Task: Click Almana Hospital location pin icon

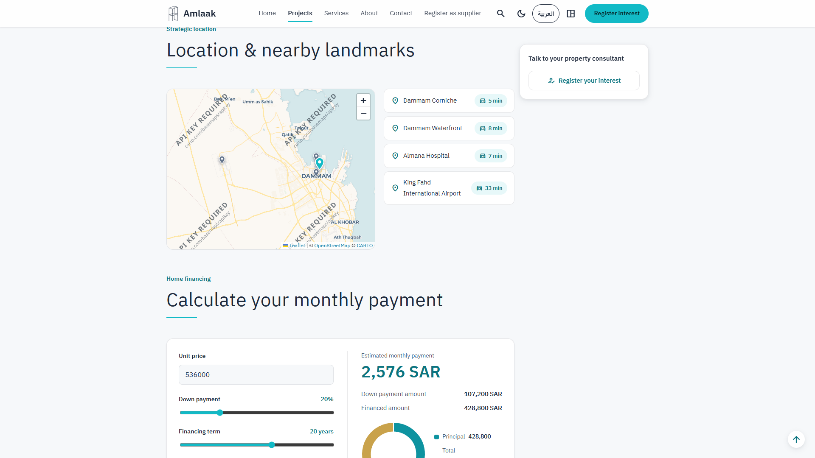Action: [395, 156]
